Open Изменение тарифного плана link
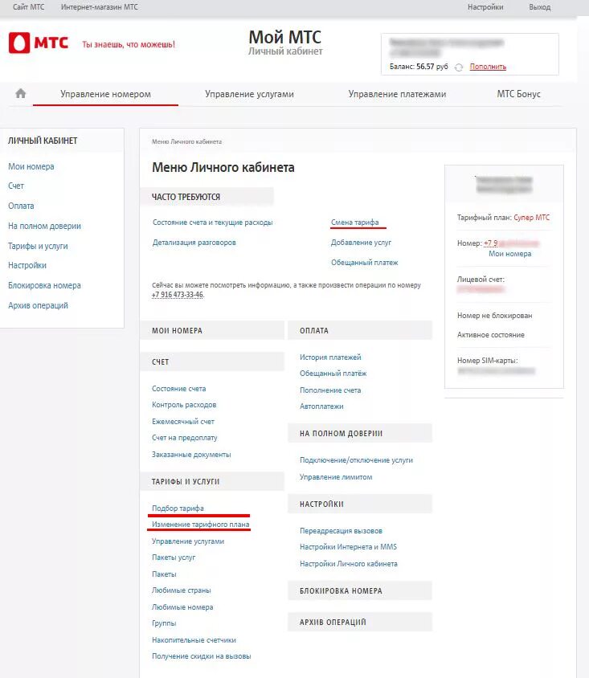 (x=201, y=524)
